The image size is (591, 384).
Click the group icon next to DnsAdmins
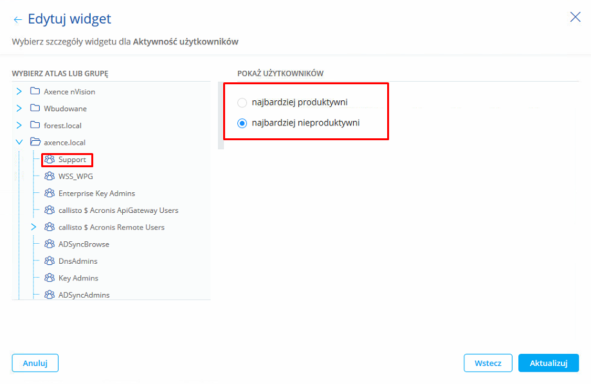pos(50,261)
